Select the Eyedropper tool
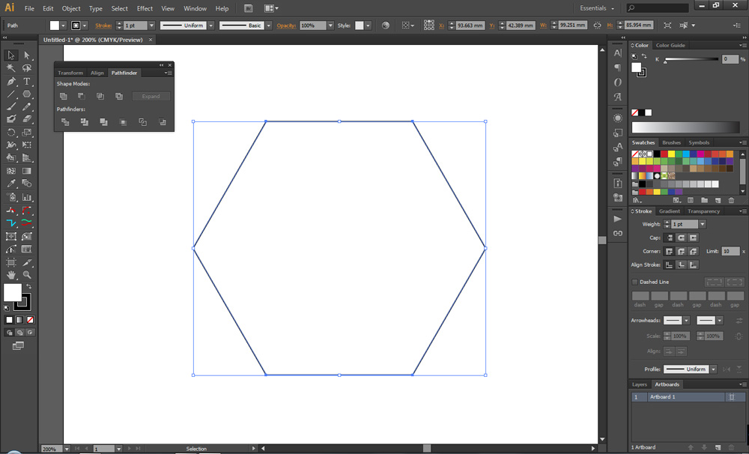749x454 pixels. point(11,184)
